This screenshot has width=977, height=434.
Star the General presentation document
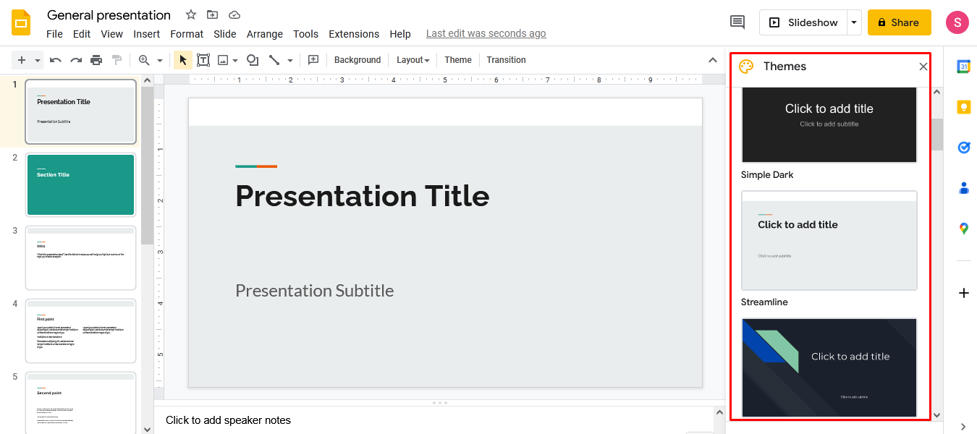pos(190,14)
